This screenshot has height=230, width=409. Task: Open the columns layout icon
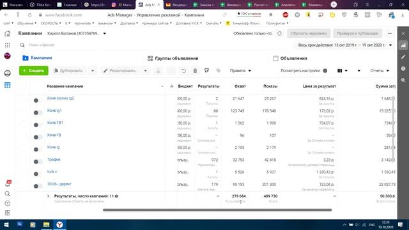339,71
